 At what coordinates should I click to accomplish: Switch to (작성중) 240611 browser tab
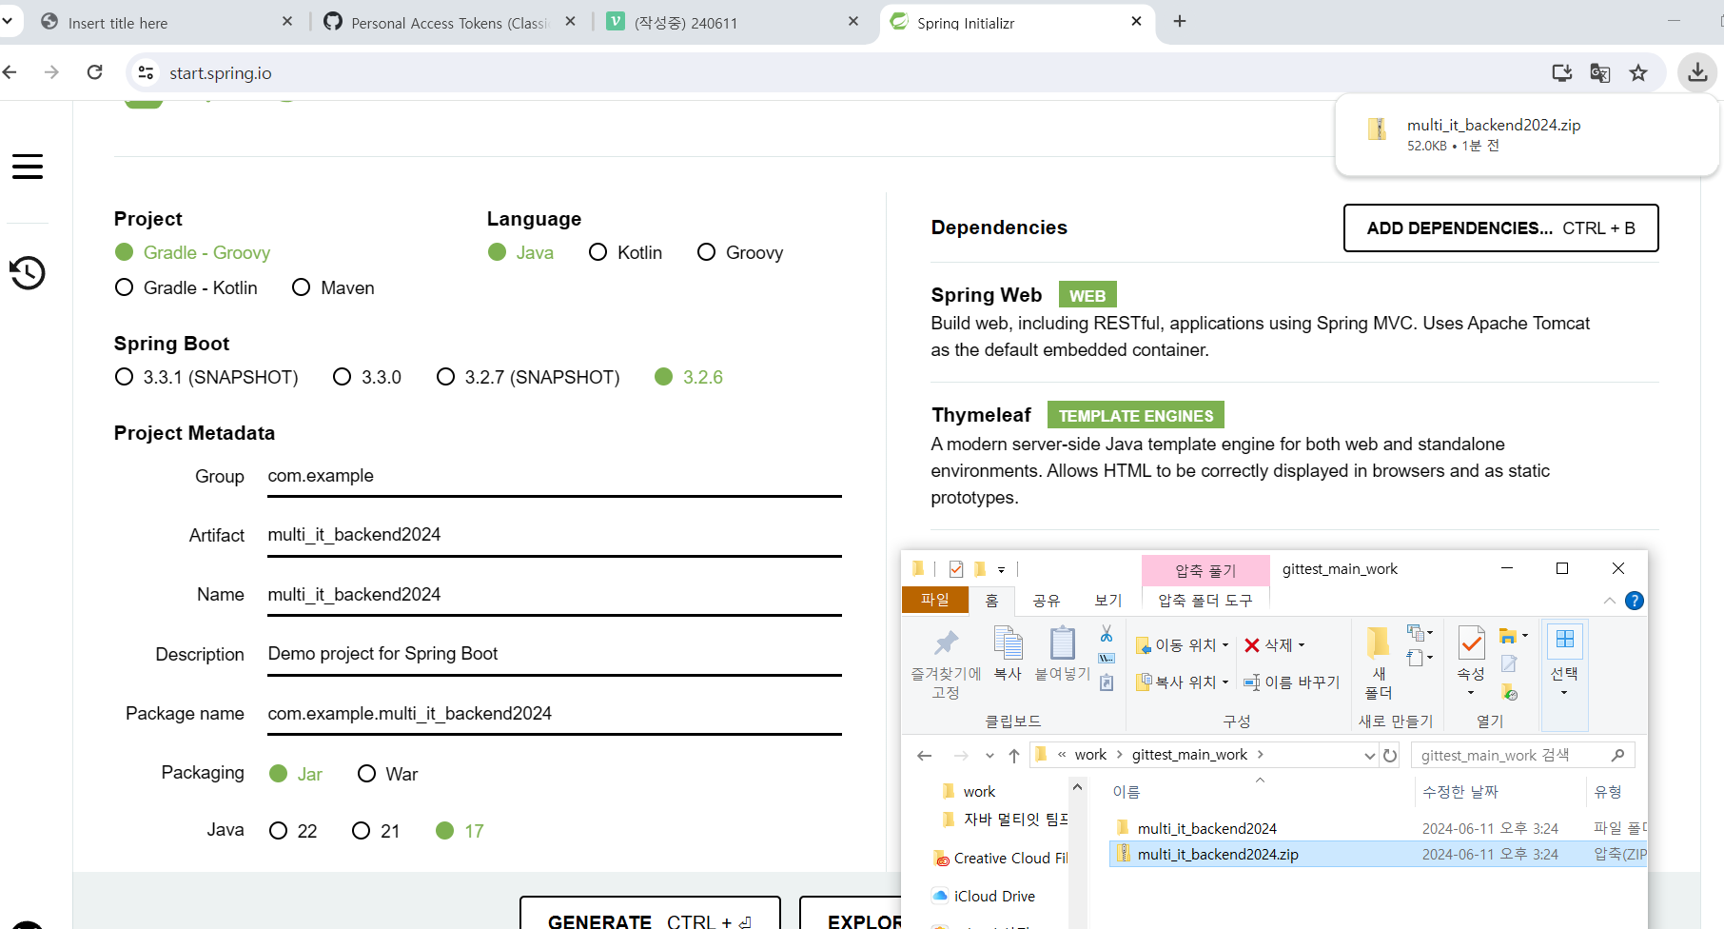point(731,22)
